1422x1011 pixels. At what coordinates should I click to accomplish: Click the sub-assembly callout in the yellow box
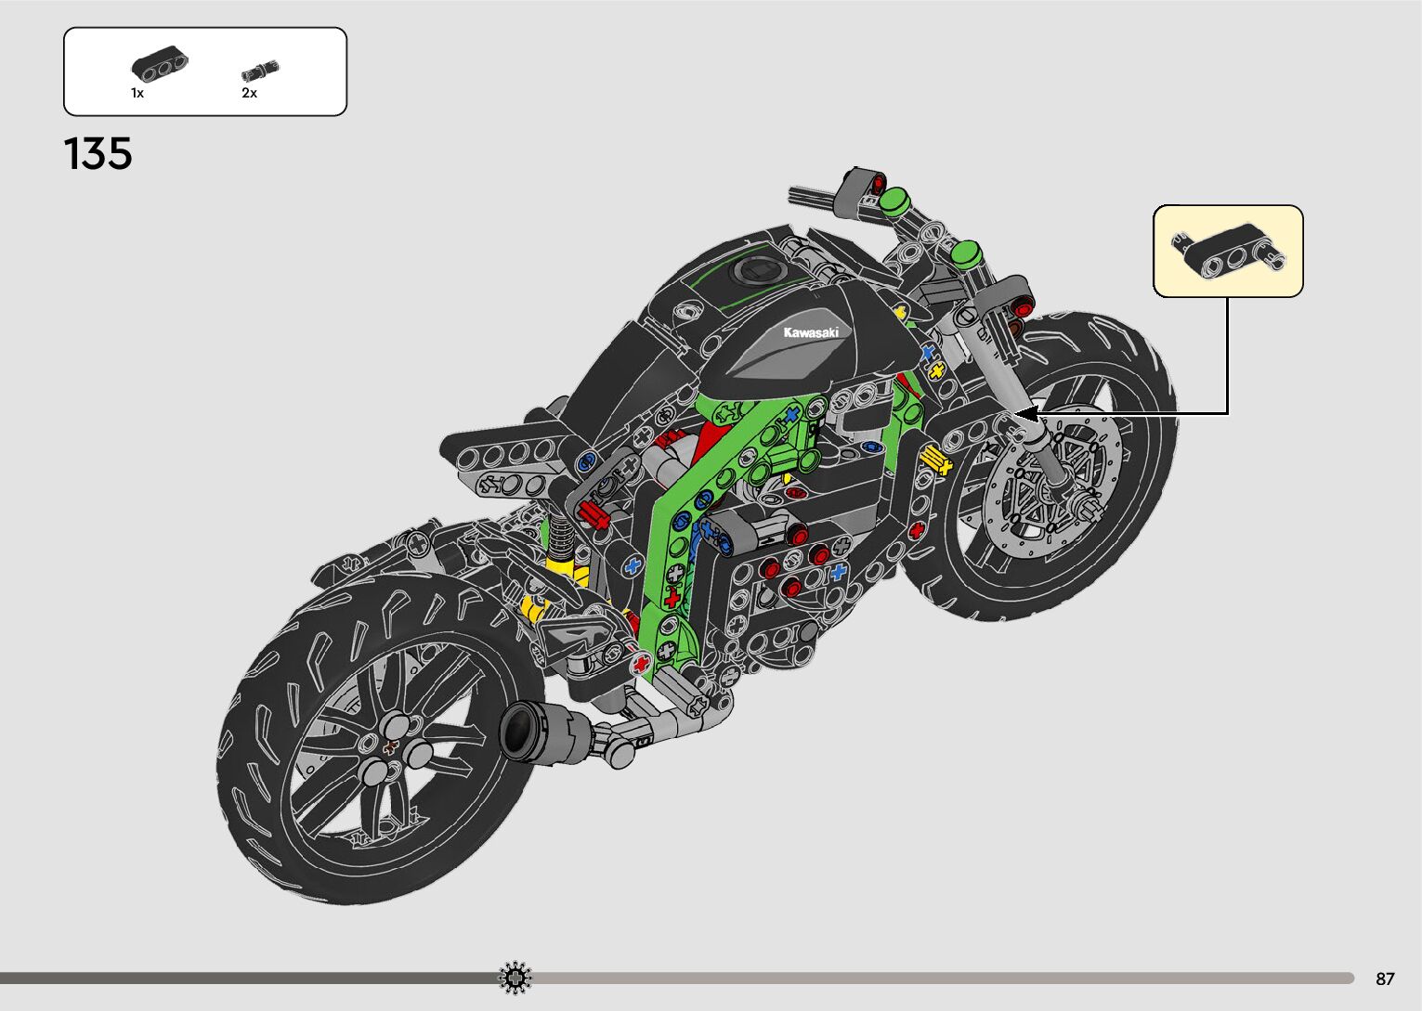pyautogui.click(x=1227, y=251)
